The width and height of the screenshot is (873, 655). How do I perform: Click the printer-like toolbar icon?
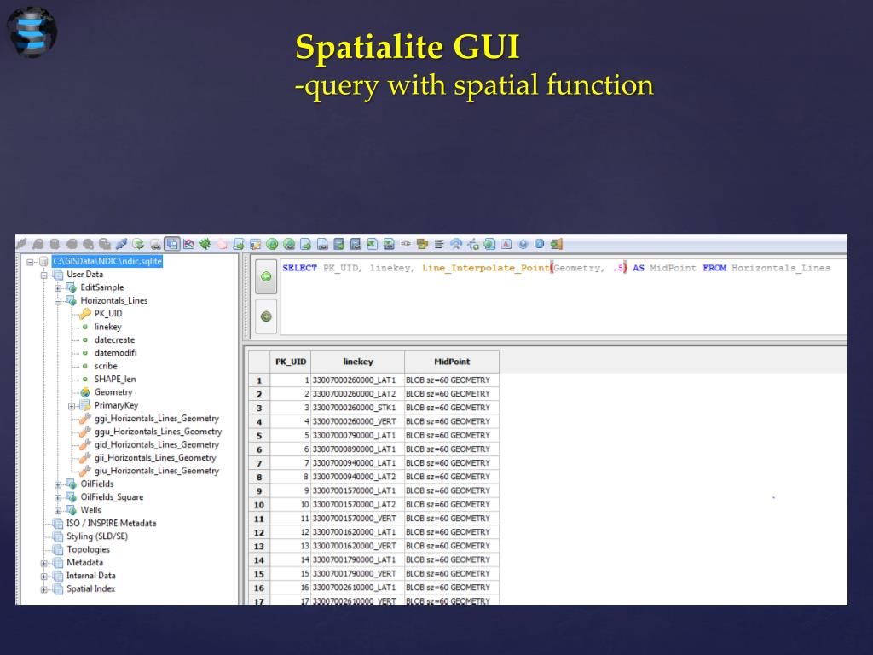point(155,244)
